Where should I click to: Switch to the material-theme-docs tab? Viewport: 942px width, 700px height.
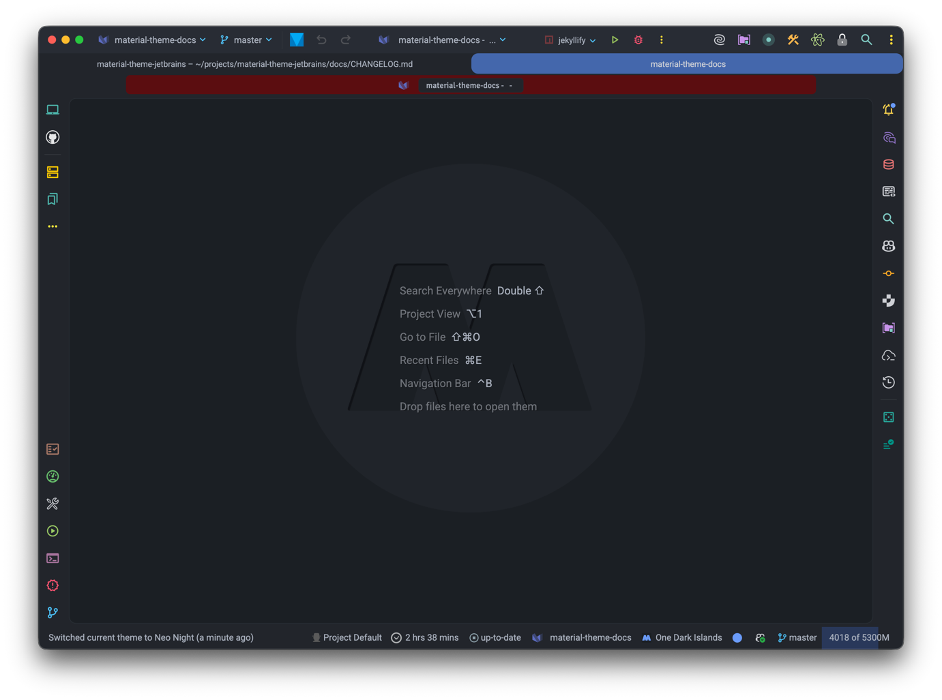(687, 64)
